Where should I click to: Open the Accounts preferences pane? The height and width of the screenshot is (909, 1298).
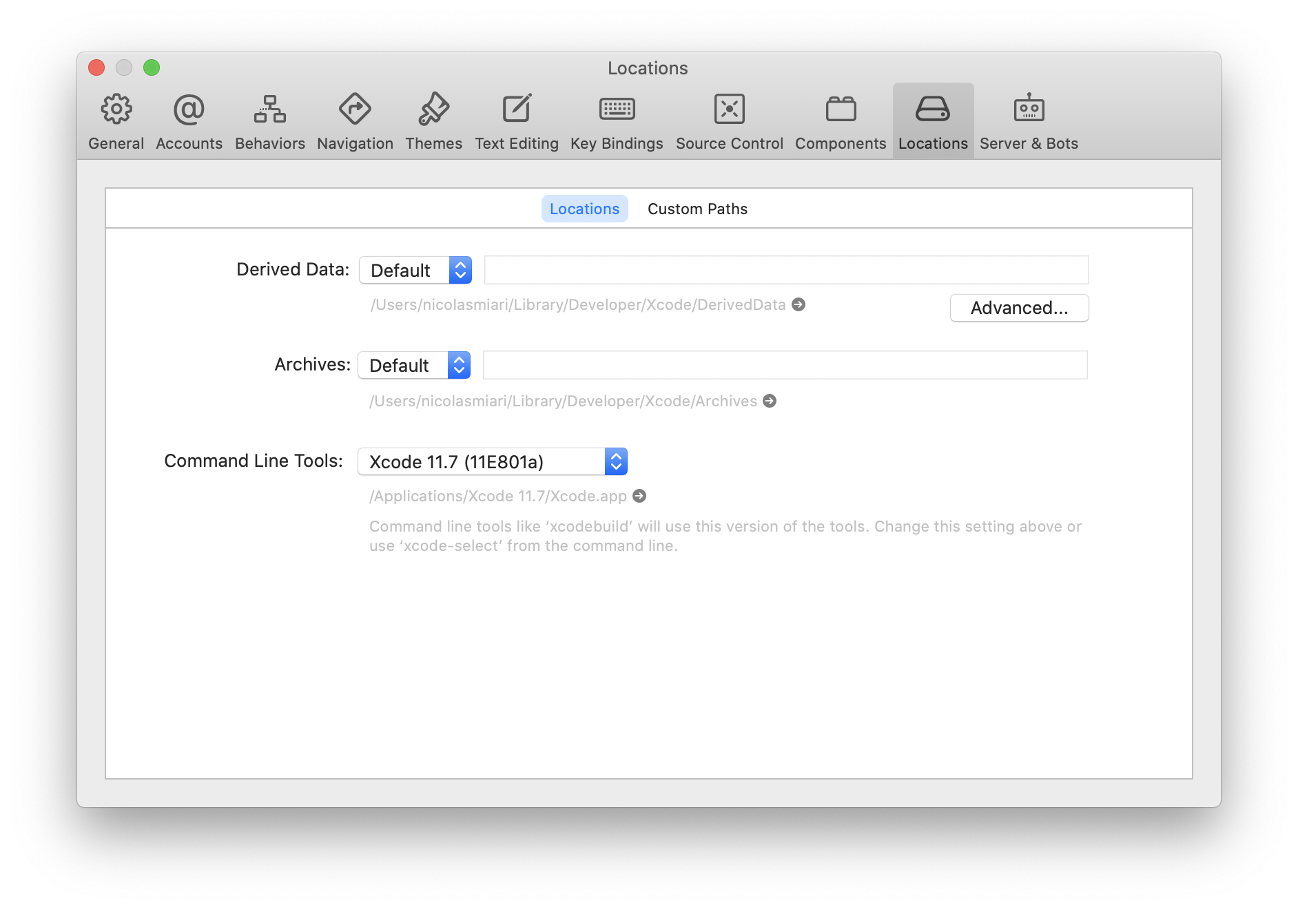point(189,122)
